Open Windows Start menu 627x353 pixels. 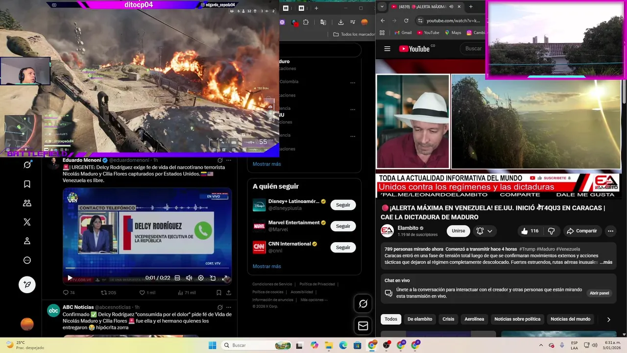click(212, 345)
